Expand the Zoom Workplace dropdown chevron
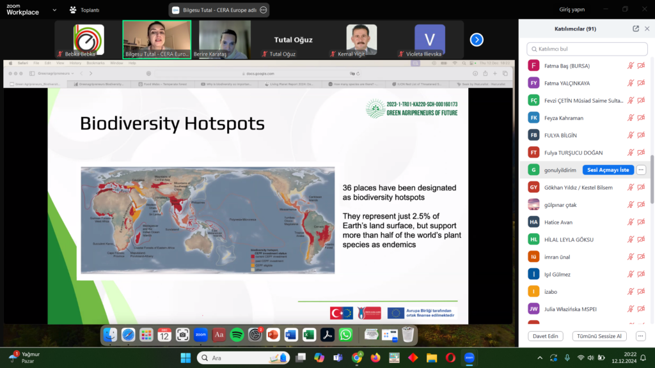Viewport: 655px width, 368px height. pyautogui.click(x=55, y=10)
